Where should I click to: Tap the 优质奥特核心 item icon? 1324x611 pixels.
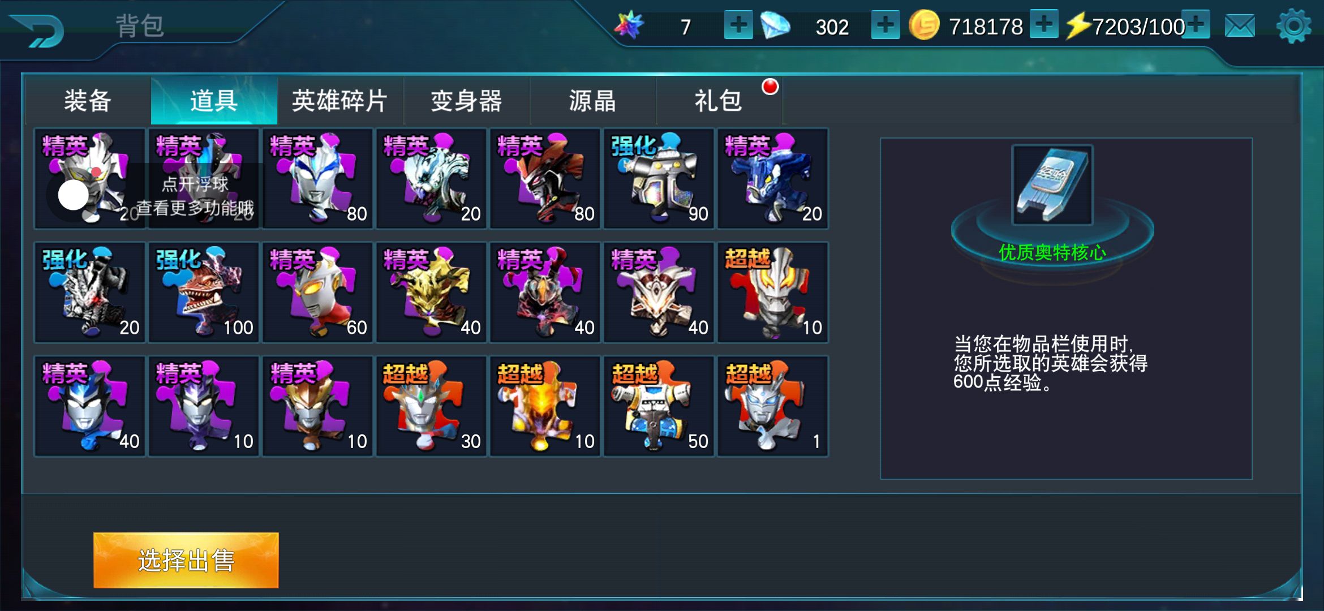tap(1052, 185)
